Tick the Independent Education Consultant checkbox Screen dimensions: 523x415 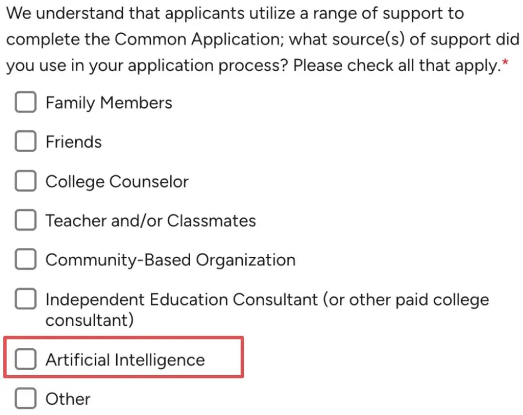[x=26, y=299]
